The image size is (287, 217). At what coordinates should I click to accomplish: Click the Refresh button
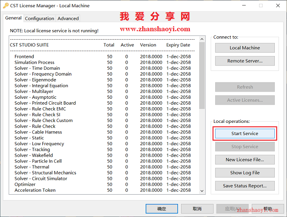(x=245, y=87)
